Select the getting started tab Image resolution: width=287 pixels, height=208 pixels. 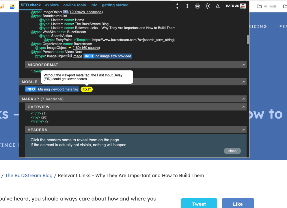(115, 5)
